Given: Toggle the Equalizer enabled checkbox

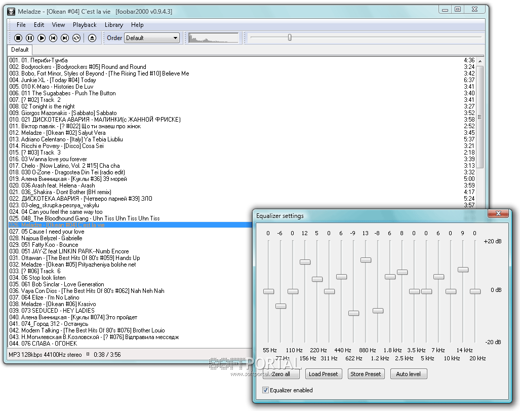Looking at the screenshot, I should pyautogui.click(x=265, y=390).
